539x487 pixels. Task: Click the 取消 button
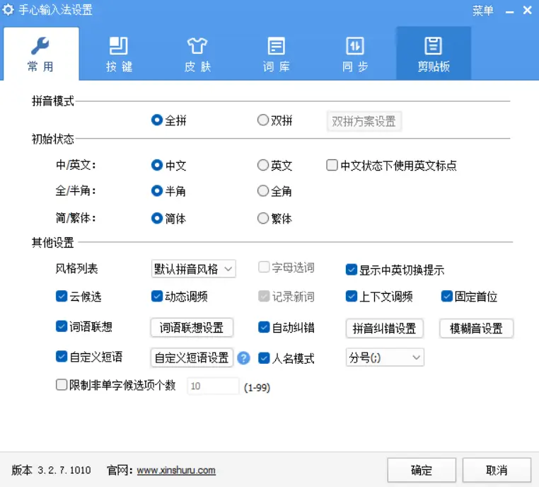click(497, 470)
